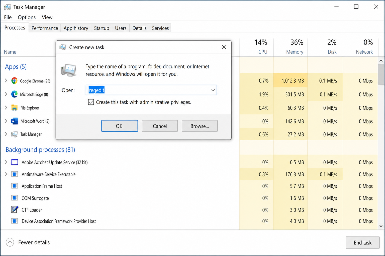This screenshot has height=256, width=385.
Task: Select the COM Surrogate process name
Action: 35,198
